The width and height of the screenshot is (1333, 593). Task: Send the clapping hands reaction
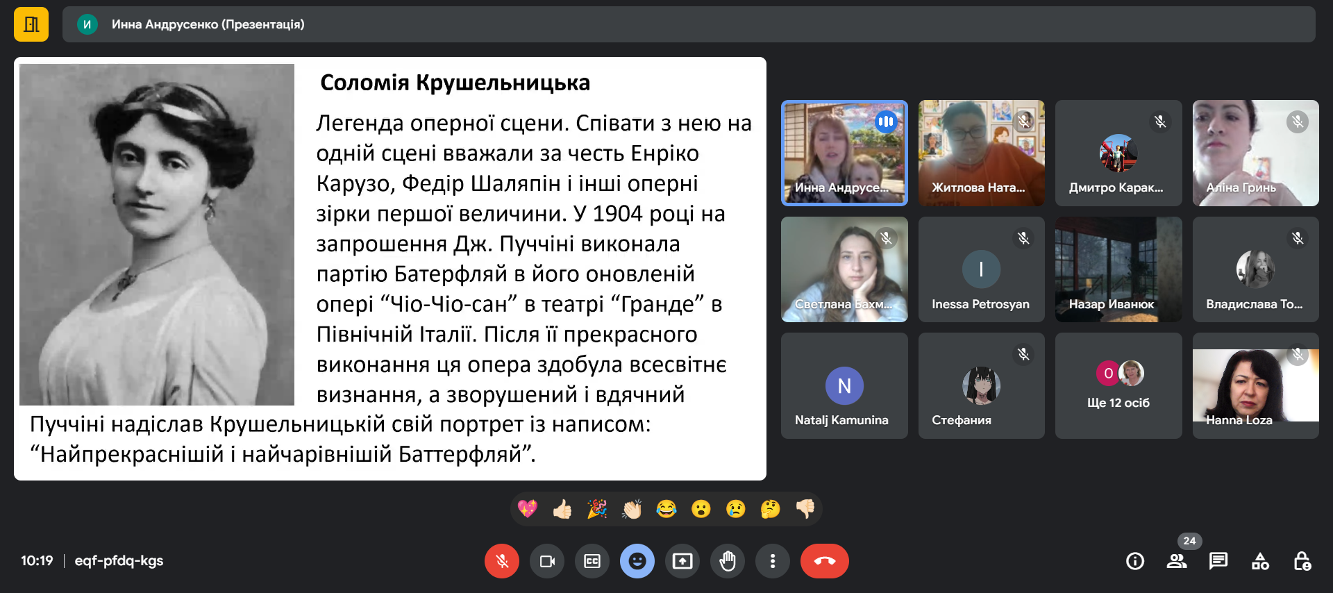point(632,510)
